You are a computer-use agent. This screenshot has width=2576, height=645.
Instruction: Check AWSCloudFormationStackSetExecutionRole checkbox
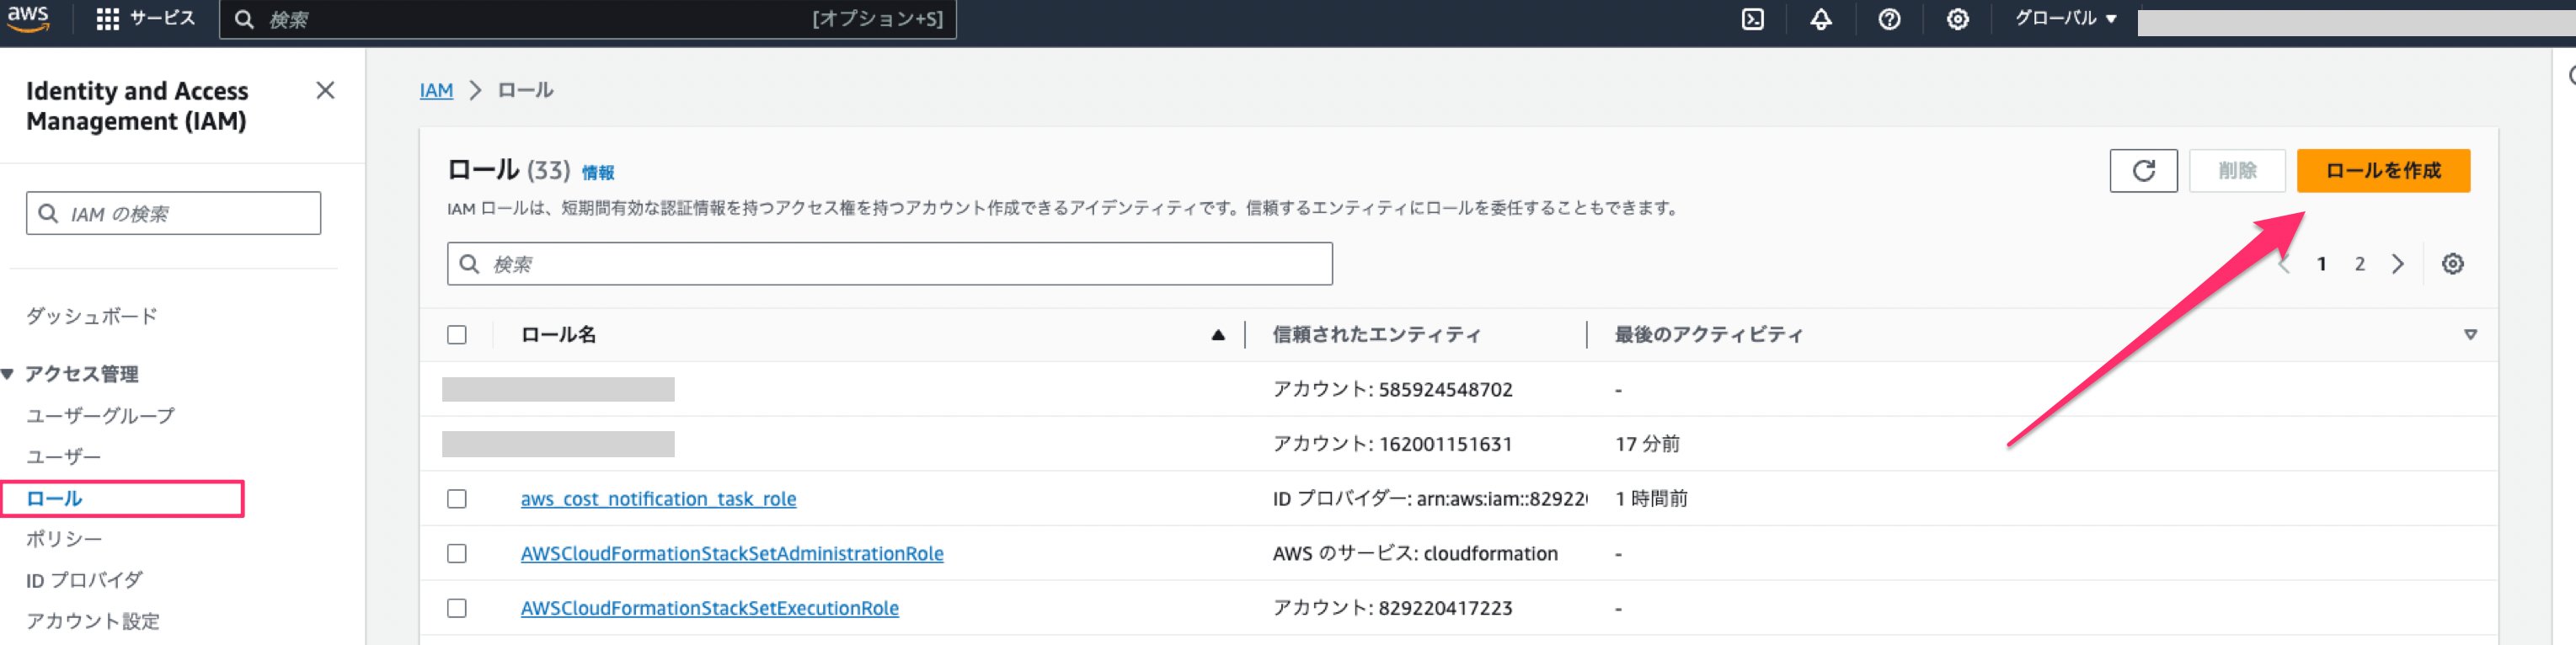pos(457,608)
